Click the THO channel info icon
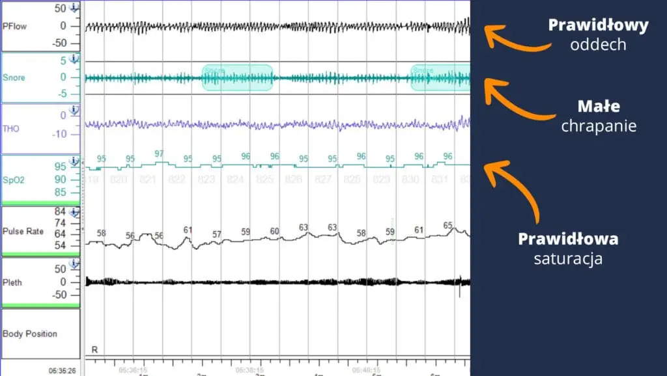Viewport: 667px width, 376px height. tap(74, 111)
